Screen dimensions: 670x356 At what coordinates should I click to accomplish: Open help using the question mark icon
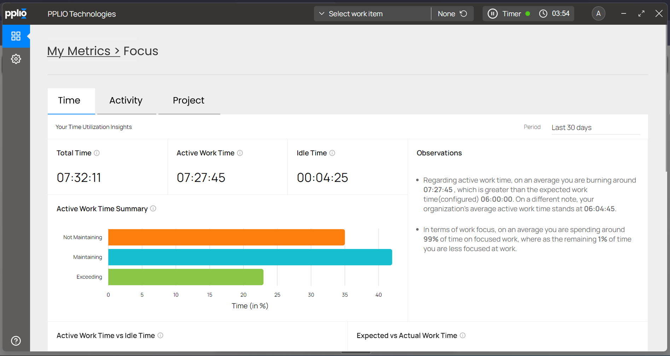[x=16, y=340]
